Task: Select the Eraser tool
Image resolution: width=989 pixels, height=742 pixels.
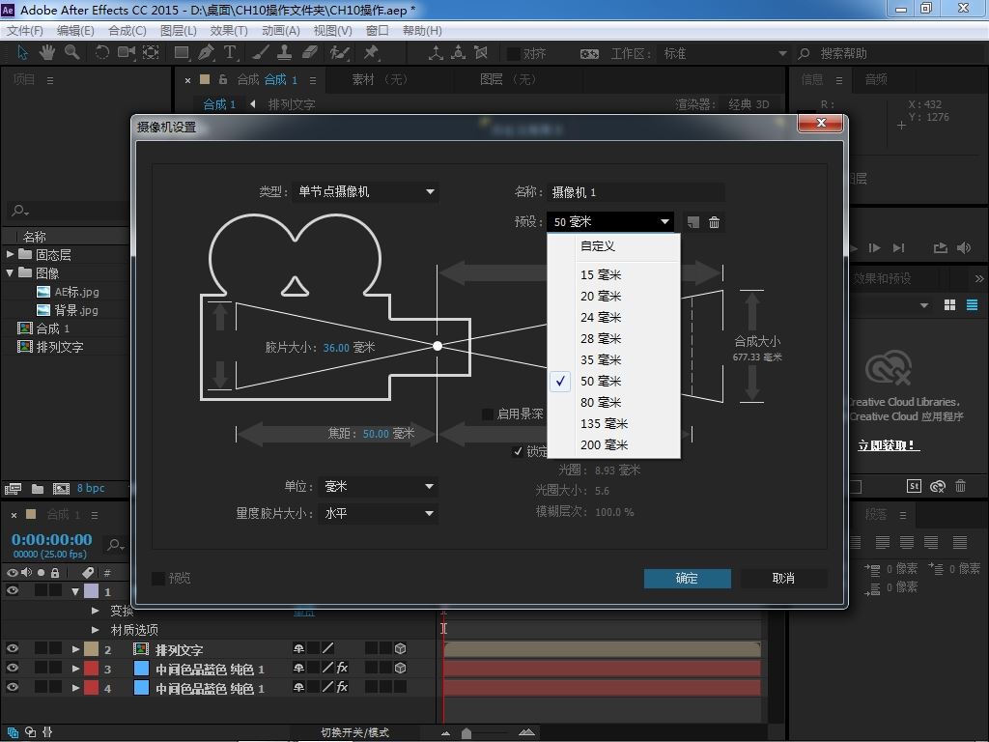Action: coord(310,52)
